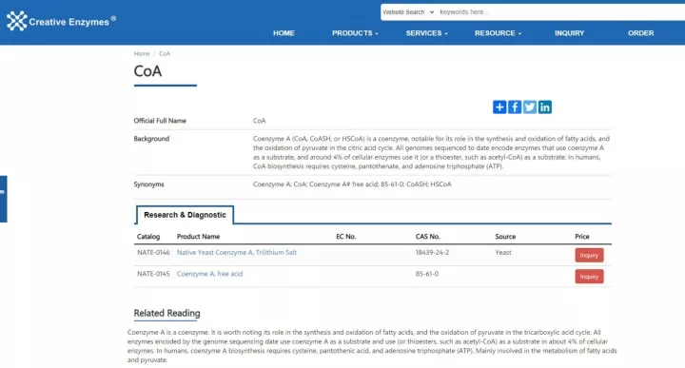Click the CoA breadcrumb link

[165, 53]
